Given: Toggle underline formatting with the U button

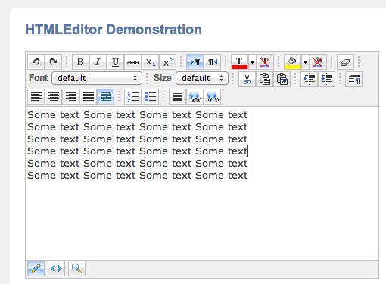Looking at the screenshot, I should click(115, 61).
